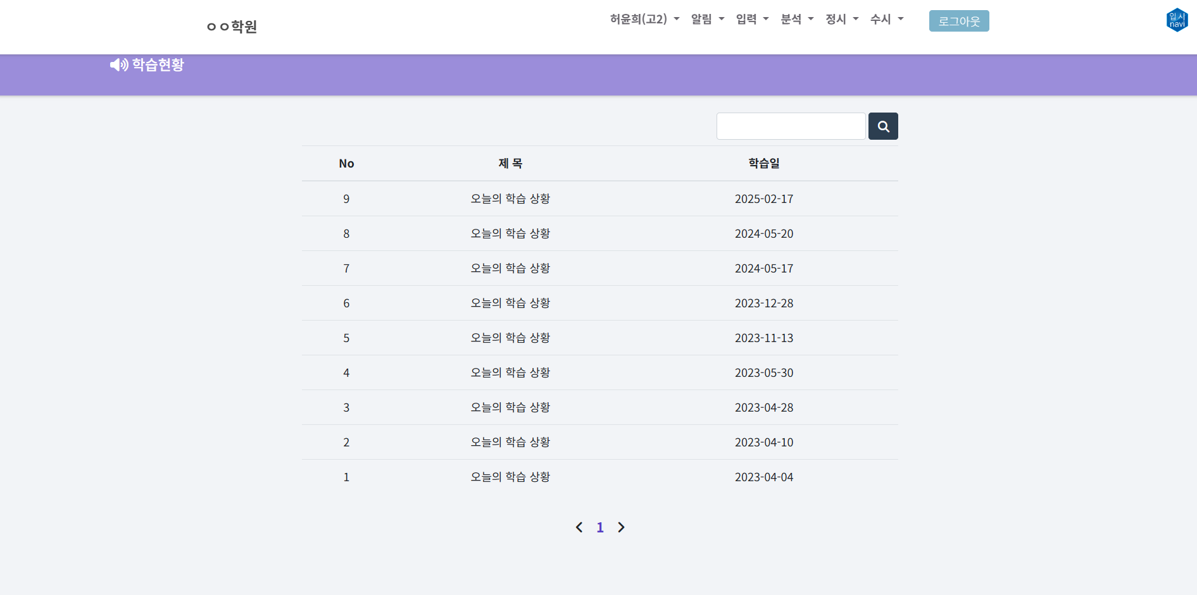Expand the 알림 dropdown menu

coord(707,20)
